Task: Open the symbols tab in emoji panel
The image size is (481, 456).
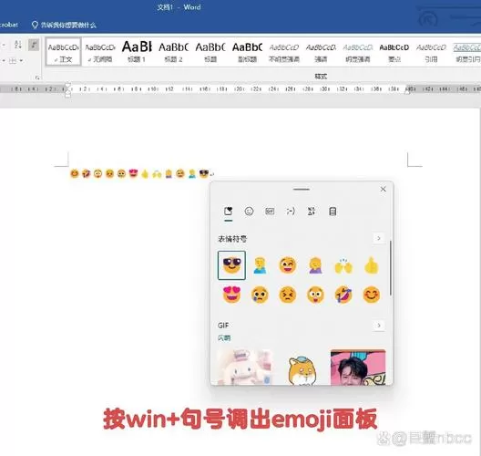Action: click(312, 212)
